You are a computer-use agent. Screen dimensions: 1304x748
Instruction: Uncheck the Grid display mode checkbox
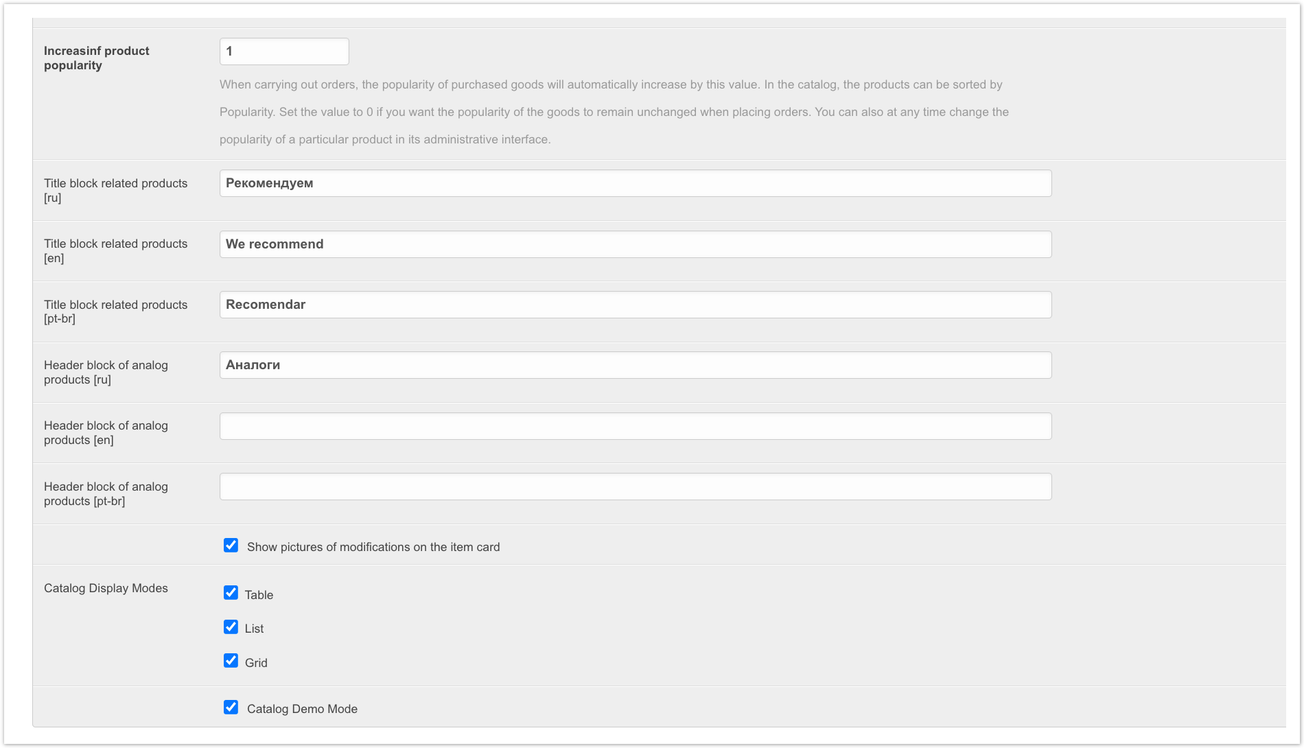point(231,661)
